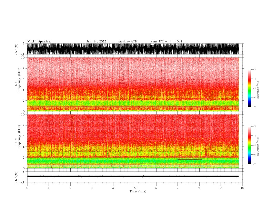
Task: Click the "7" tick on the time axis
Action: 178,188
